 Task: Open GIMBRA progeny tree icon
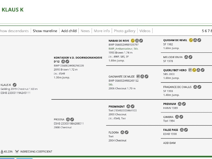pyautogui.click(x=177, y=117)
